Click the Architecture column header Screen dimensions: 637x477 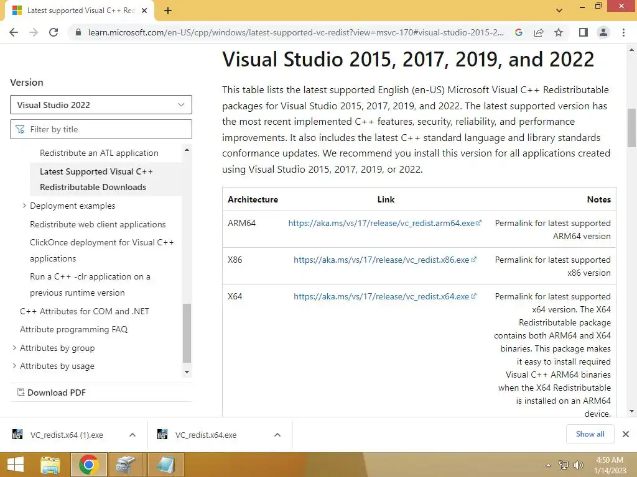point(253,199)
